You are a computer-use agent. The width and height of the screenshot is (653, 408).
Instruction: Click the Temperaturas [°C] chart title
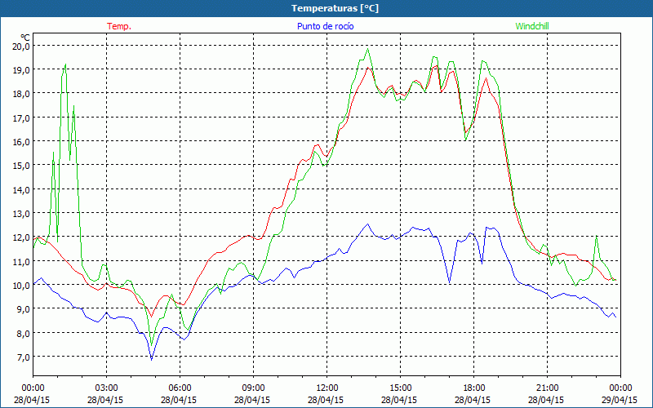coord(335,8)
